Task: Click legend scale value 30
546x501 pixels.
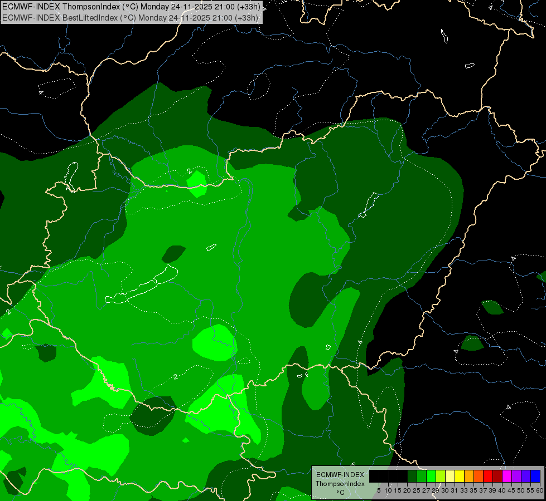Action: [445, 490]
